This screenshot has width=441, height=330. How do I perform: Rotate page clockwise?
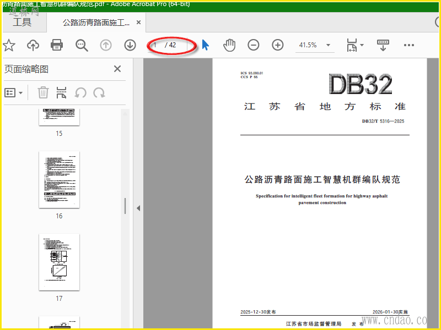click(99, 92)
